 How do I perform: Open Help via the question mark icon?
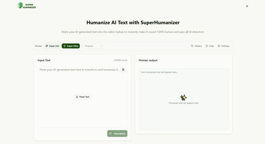tap(210, 46)
